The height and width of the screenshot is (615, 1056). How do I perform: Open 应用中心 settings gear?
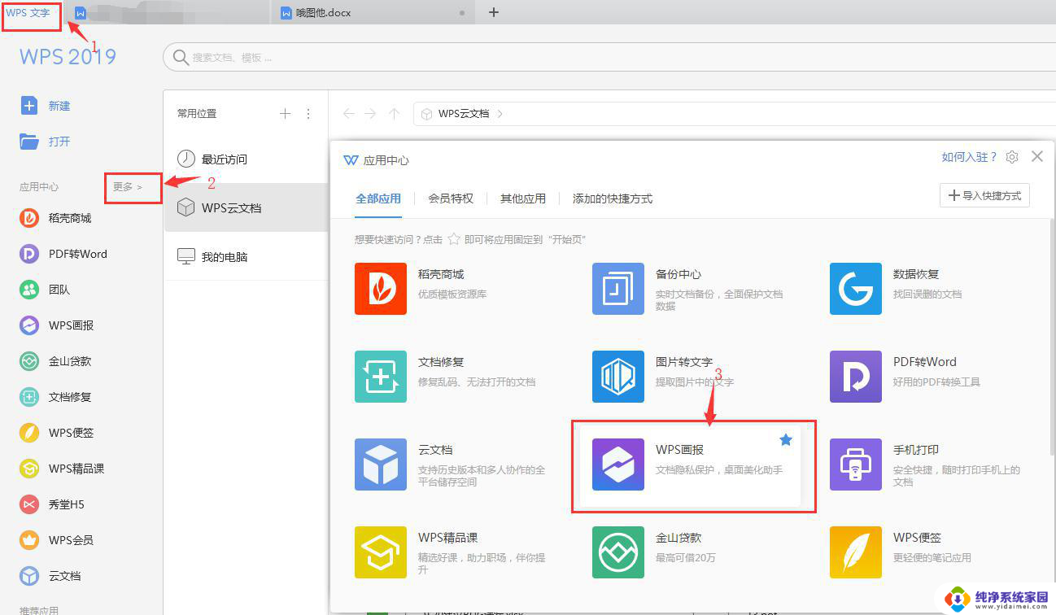(1012, 157)
